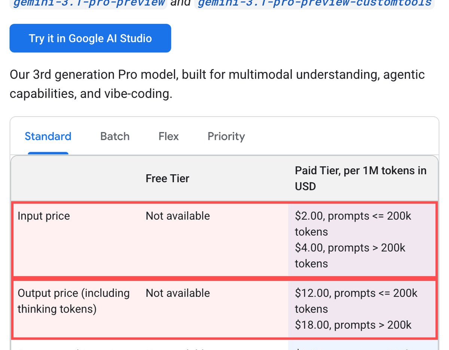Image resolution: width=449 pixels, height=350 pixels.
Task: Click the $12.00, prompts <= 200k tokens text
Action: click(356, 301)
